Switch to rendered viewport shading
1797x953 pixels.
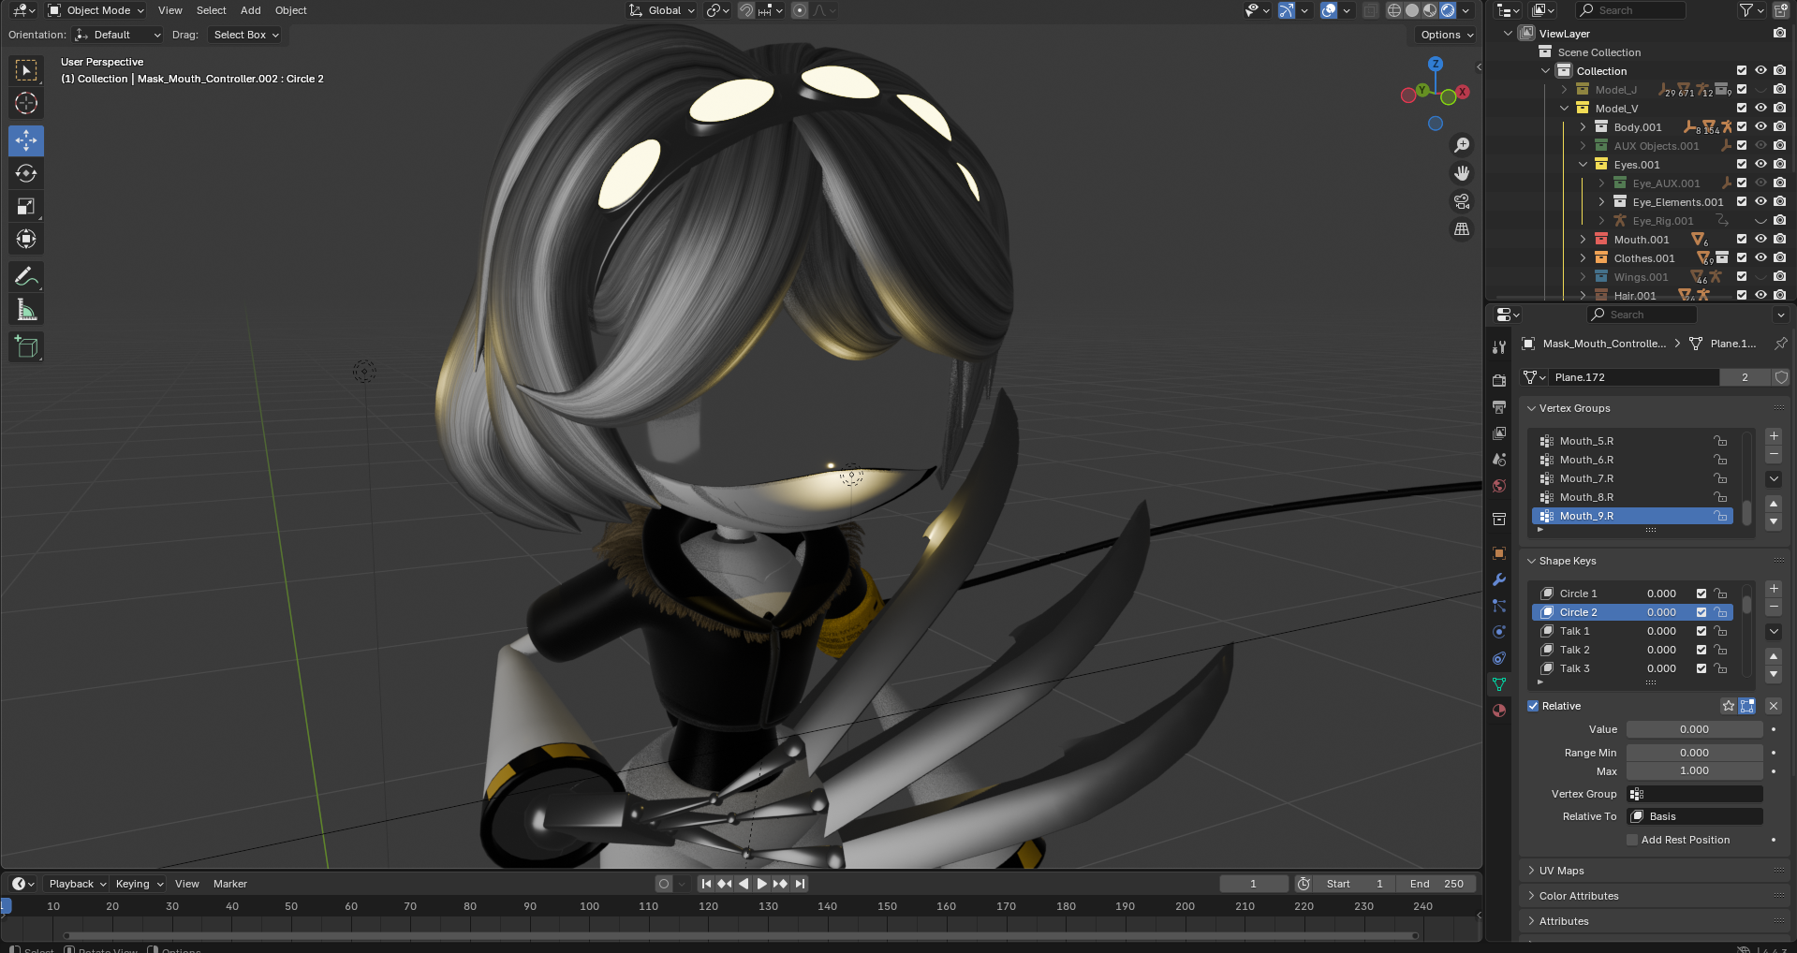1448,10
